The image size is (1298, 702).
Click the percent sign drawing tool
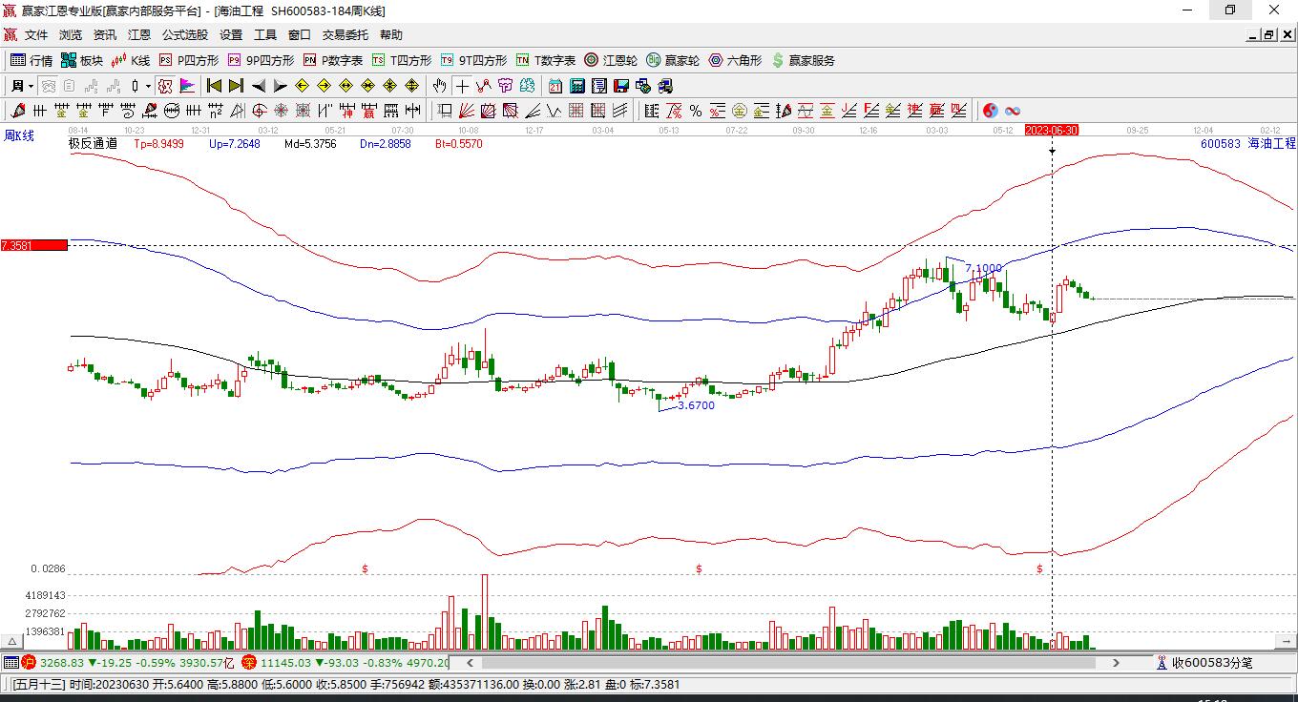(696, 111)
